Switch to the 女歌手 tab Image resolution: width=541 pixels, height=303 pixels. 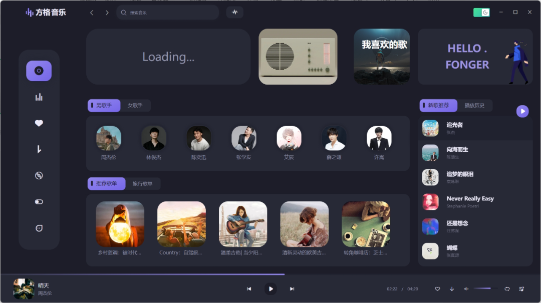tap(135, 106)
